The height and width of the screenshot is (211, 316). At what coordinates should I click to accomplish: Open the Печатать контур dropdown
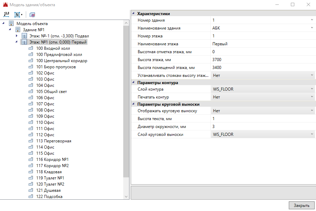(x=312, y=97)
